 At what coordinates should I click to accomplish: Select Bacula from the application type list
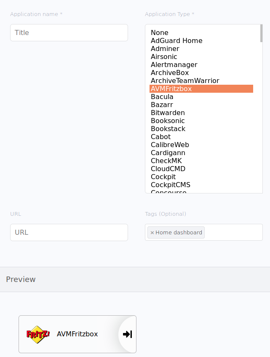point(162,97)
